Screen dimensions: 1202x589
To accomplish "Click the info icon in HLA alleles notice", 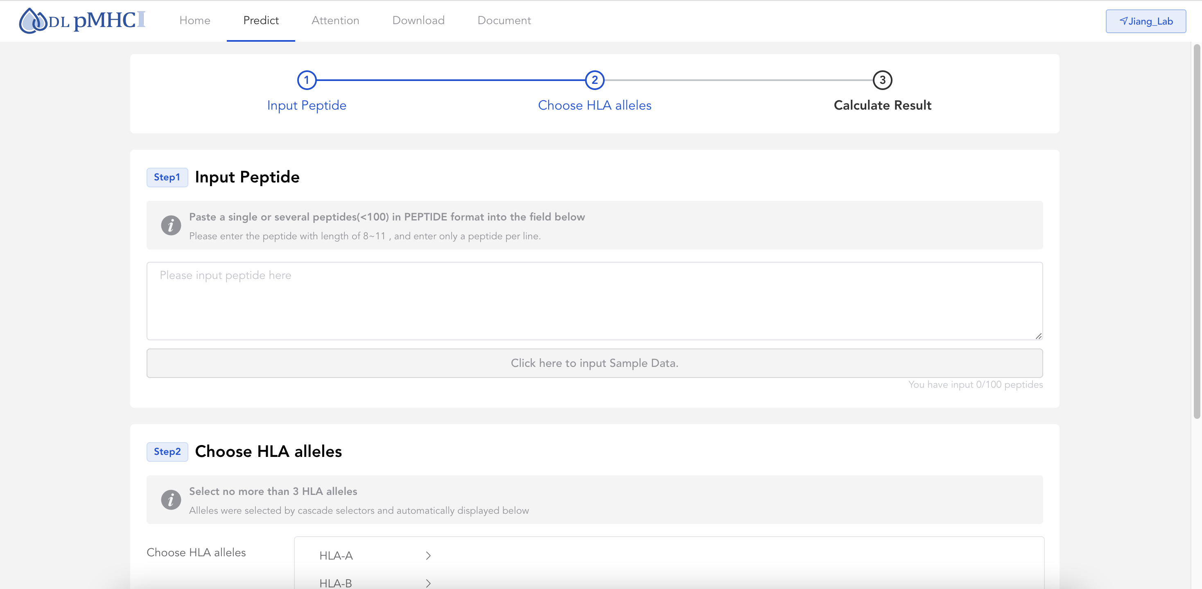I will coord(171,499).
